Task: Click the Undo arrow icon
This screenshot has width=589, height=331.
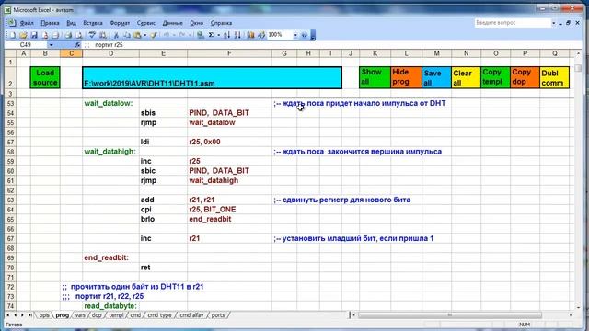Action: coord(167,35)
